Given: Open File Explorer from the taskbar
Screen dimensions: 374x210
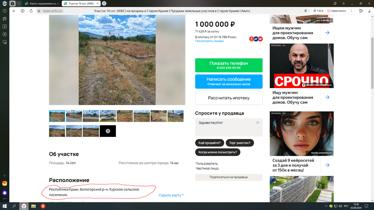Looking at the screenshot, I should tap(33, 206).
